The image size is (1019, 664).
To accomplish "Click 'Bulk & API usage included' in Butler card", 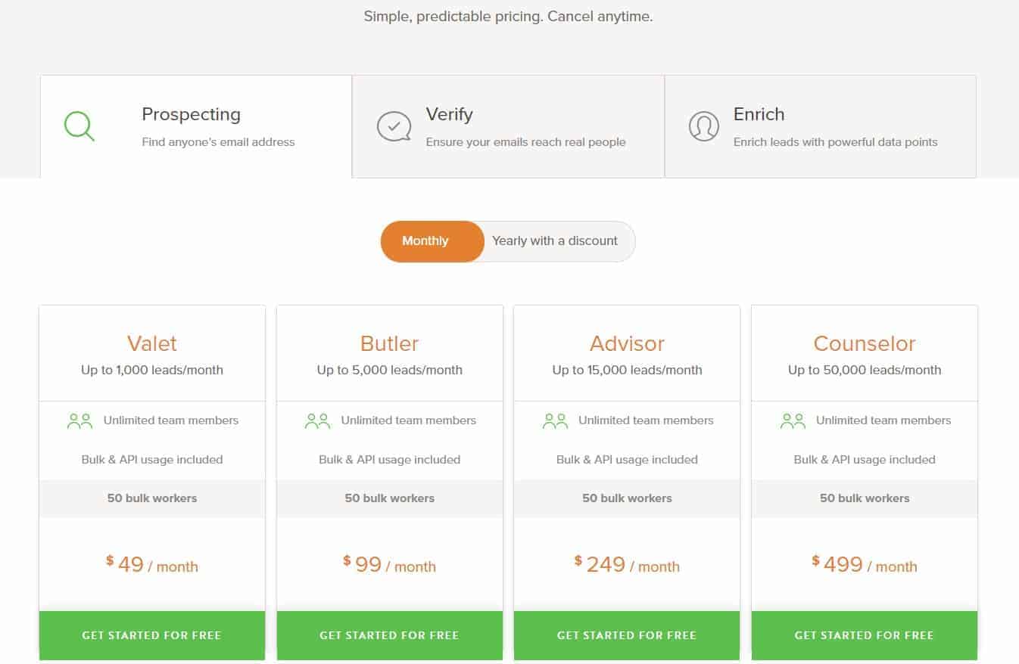I will pyautogui.click(x=390, y=460).
